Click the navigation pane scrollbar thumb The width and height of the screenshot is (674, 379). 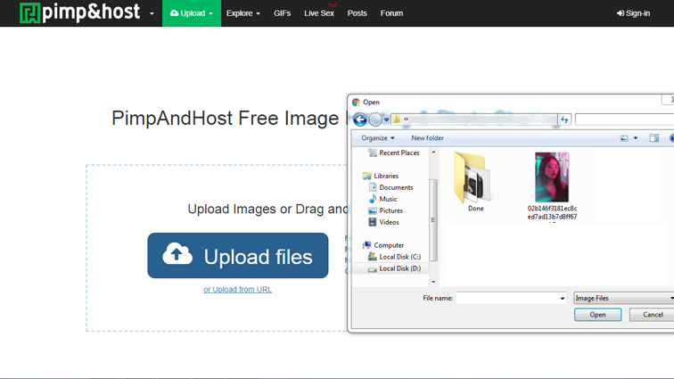point(433,220)
